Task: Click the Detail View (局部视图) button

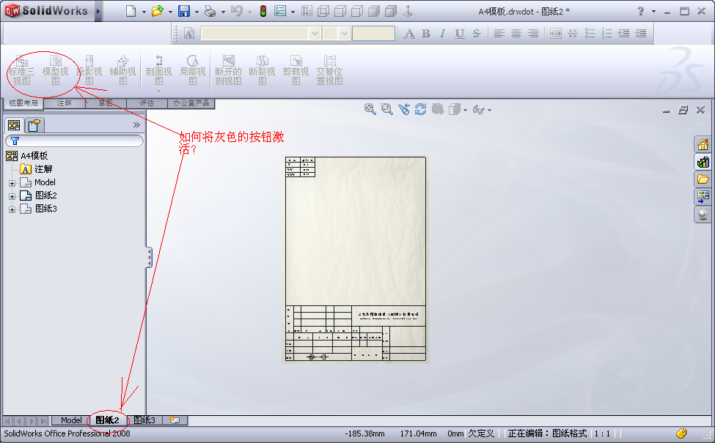Action: click(192, 70)
